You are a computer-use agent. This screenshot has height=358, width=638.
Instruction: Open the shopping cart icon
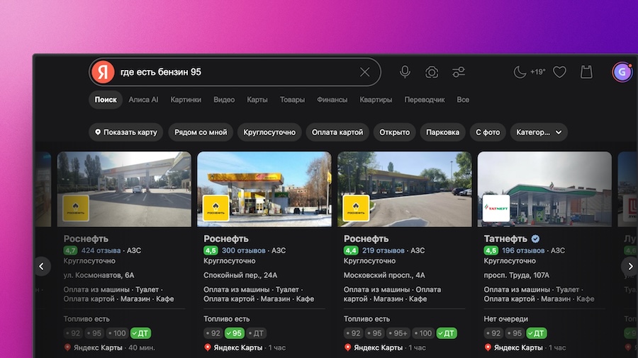[586, 72]
